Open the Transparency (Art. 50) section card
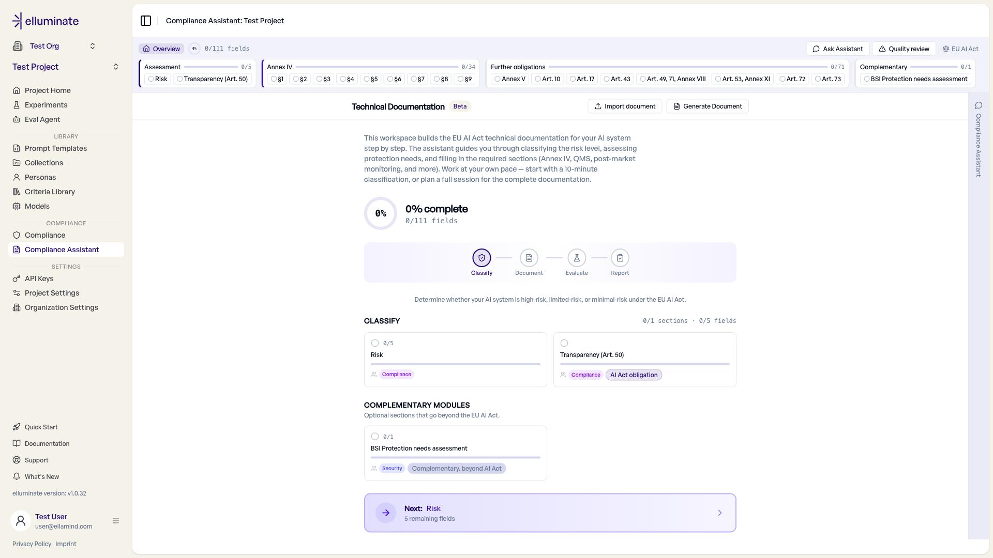The height and width of the screenshot is (558, 993). pos(645,360)
